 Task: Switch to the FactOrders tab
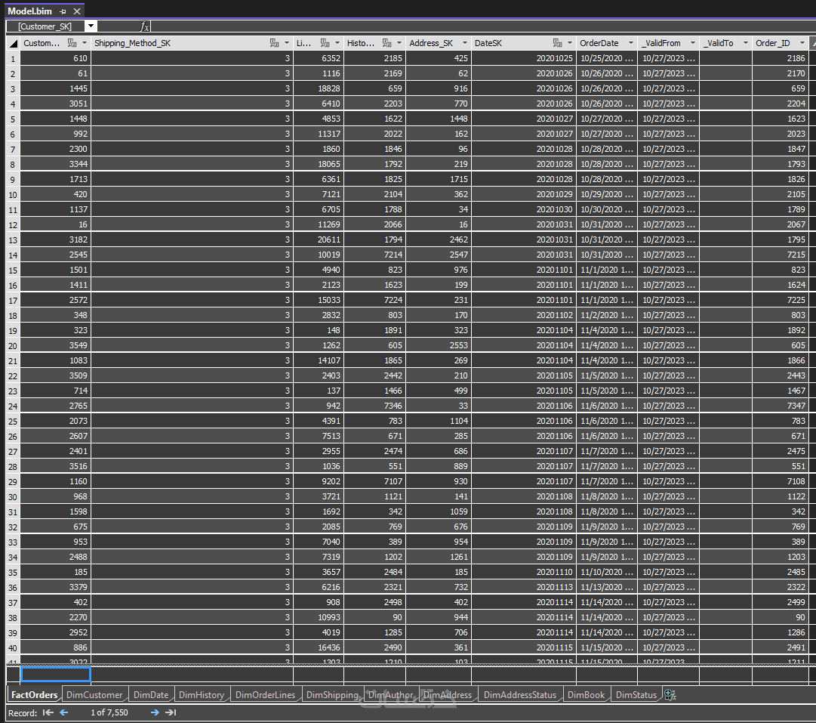pos(35,695)
